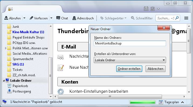
Task: Open Verfassen dropdown arrow
Action: pyautogui.click(x=51, y=18)
